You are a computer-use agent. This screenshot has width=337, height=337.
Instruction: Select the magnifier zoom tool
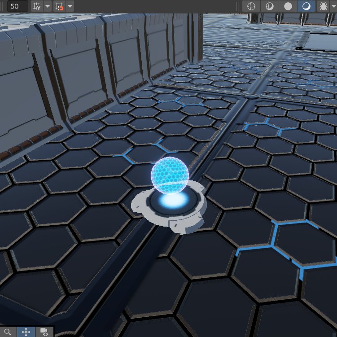click(8, 332)
